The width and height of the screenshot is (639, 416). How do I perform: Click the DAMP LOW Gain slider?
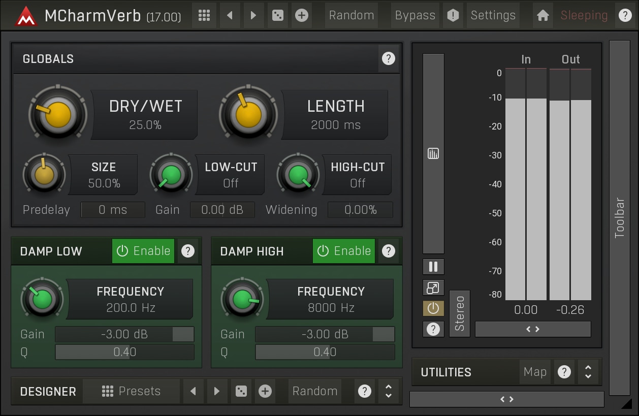click(x=124, y=334)
